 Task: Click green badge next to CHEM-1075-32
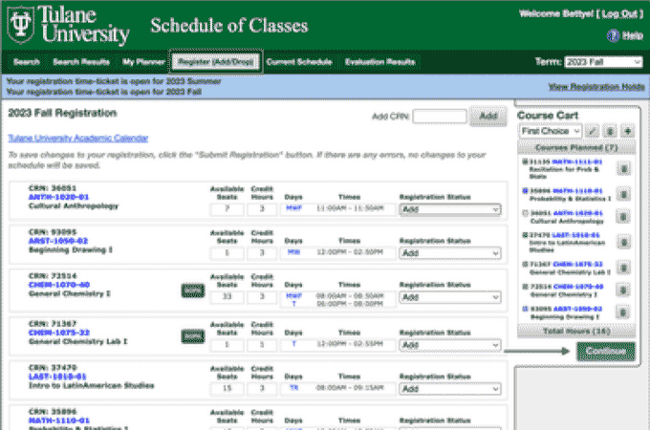pos(193,336)
